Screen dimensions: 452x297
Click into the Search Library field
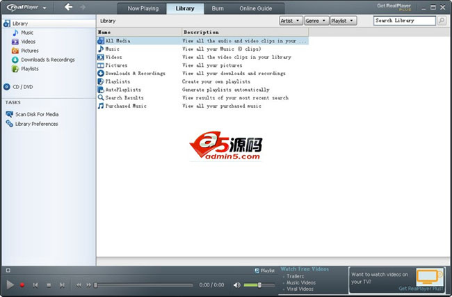(405, 21)
